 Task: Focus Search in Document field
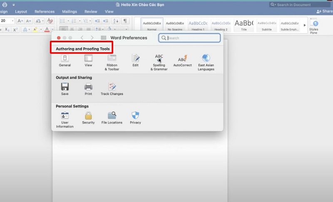[300, 5]
